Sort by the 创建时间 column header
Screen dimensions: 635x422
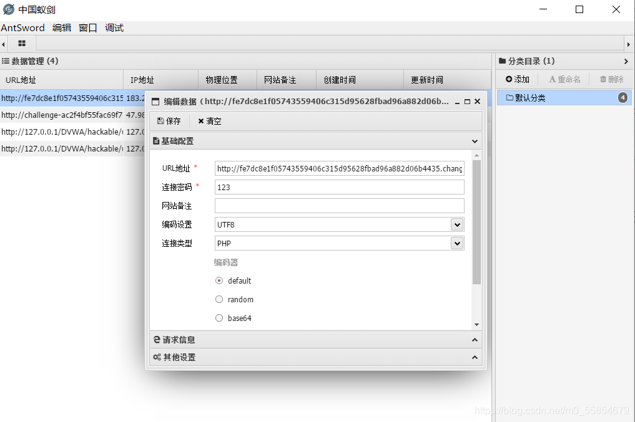360,80
